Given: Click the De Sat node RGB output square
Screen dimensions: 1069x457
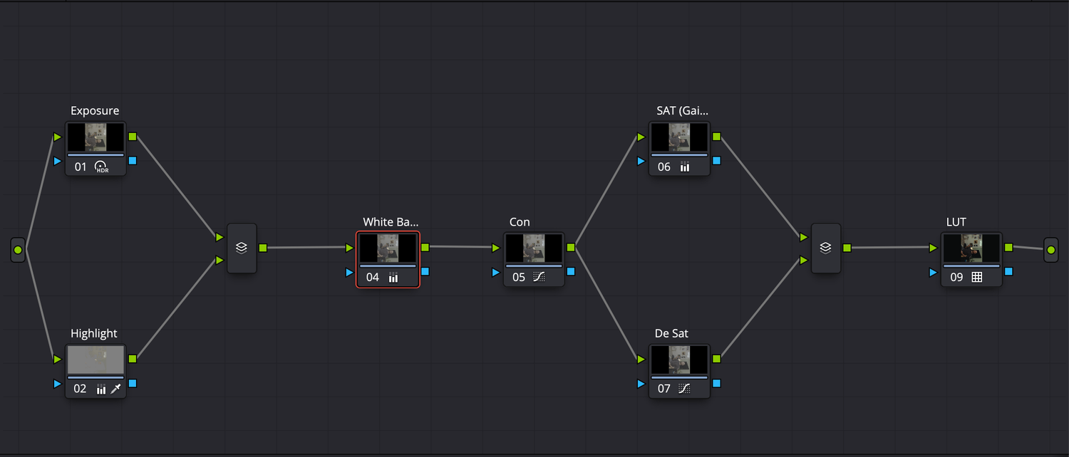Looking at the screenshot, I should pos(716,359).
